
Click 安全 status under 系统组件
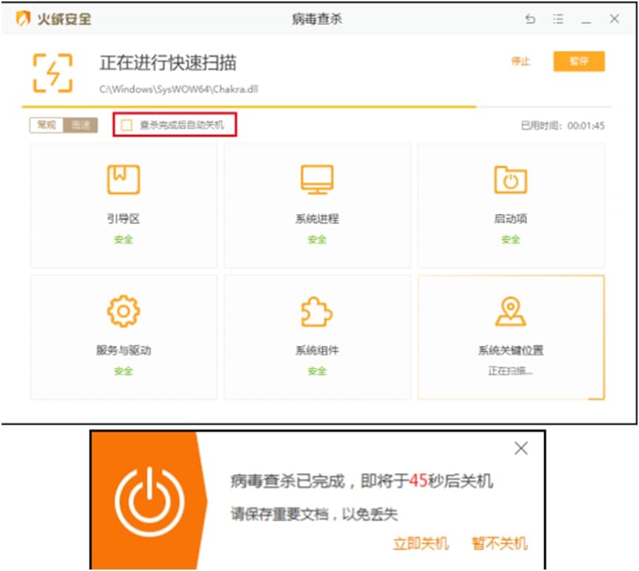click(317, 371)
